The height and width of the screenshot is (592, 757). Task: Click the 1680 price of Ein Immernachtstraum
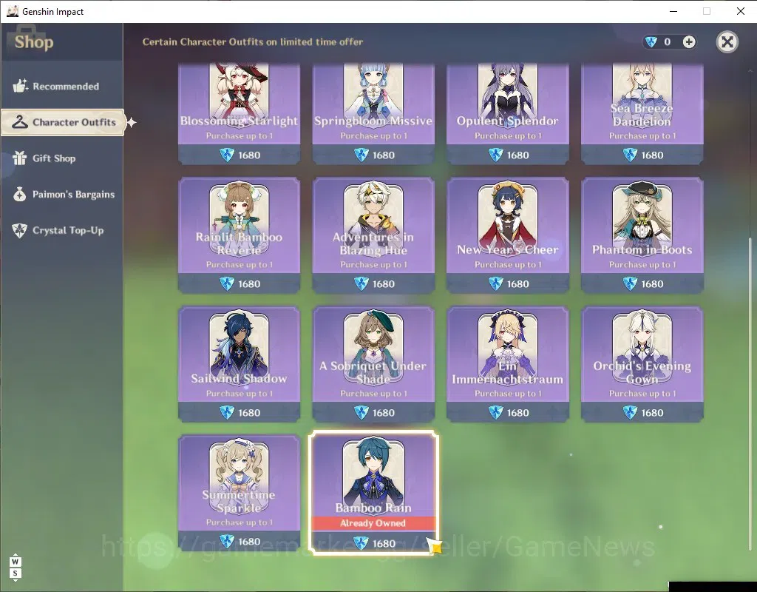point(518,413)
